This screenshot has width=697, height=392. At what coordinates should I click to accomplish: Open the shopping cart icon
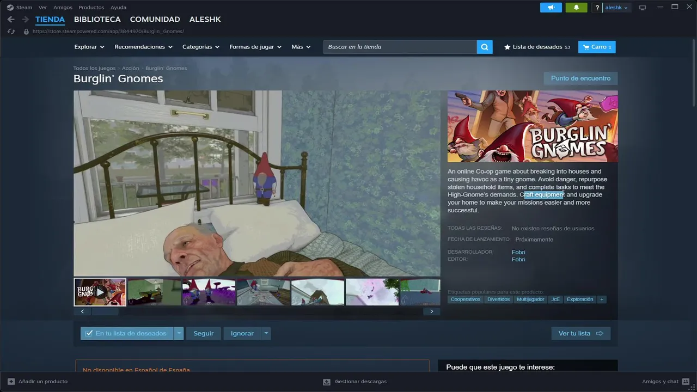[x=586, y=47]
